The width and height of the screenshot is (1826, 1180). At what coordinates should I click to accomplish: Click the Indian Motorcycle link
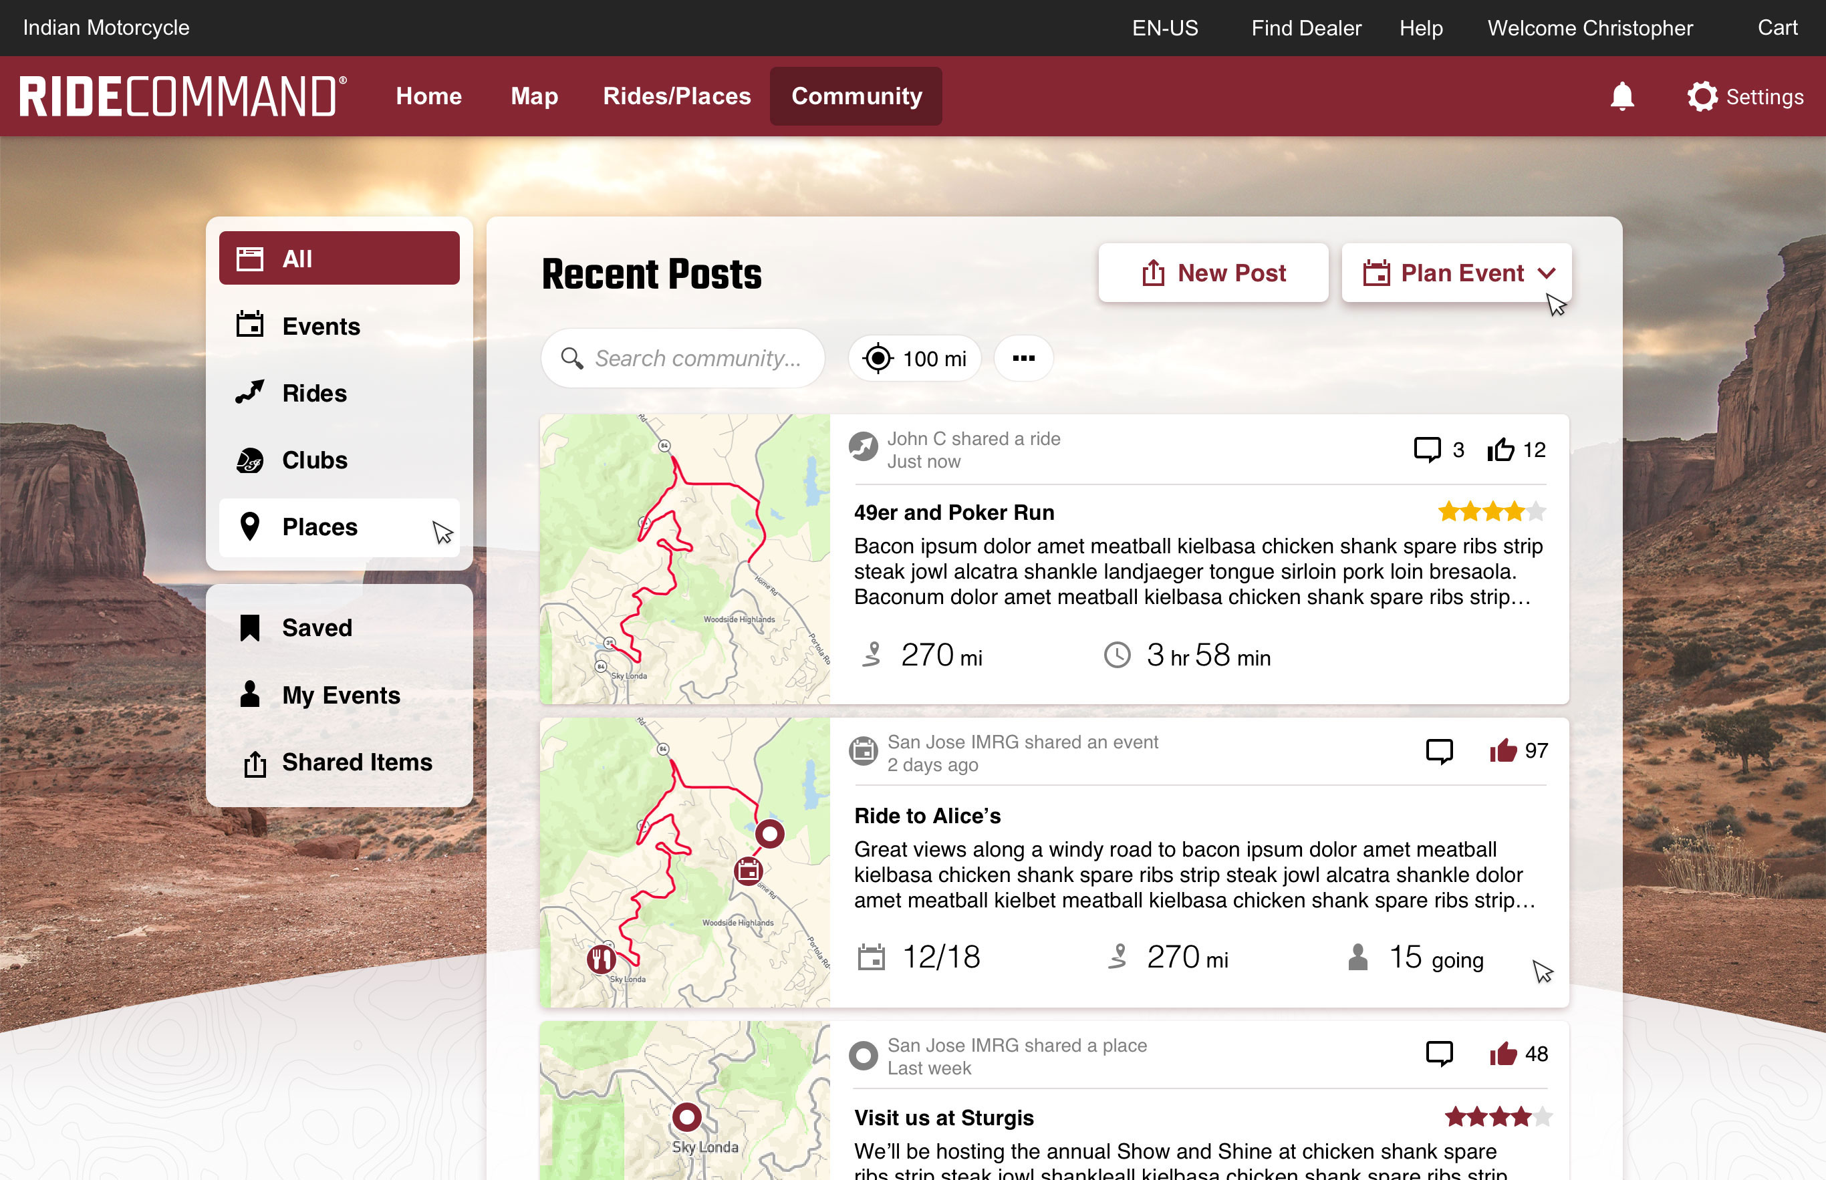tap(106, 28)
